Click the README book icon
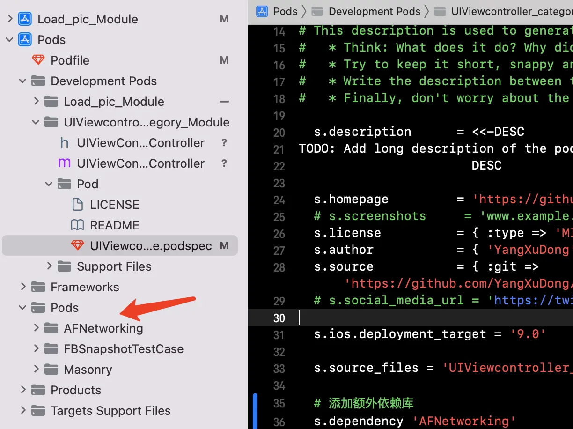Image resolution: width=573 pixels, height=429 pixels. pos(77,225)
